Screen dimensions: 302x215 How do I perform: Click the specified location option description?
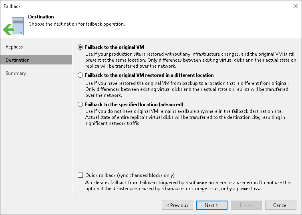185,117
